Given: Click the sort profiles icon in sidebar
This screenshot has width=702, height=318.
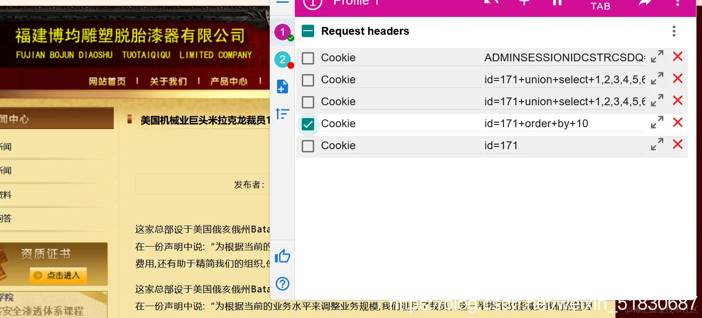Looking at the screenshot, I should coord(283,113).
